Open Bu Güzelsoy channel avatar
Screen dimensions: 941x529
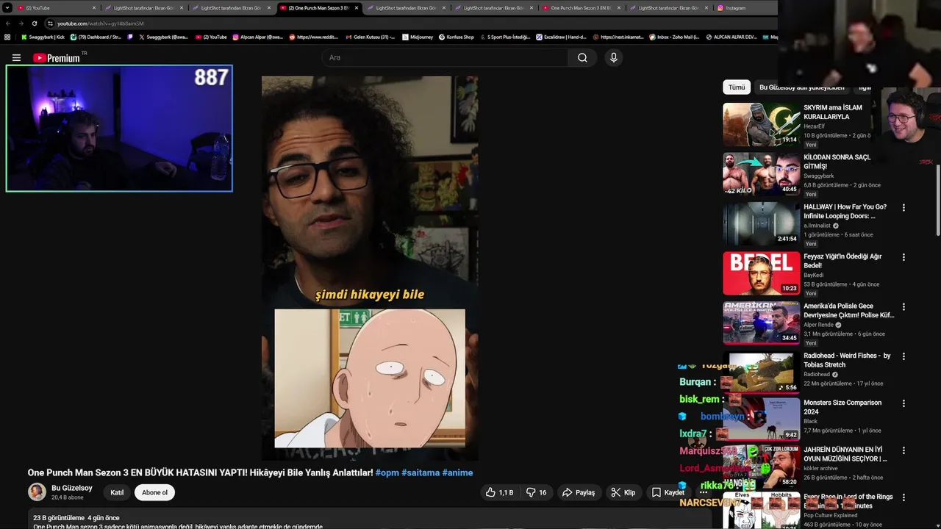tap(37, 492)
